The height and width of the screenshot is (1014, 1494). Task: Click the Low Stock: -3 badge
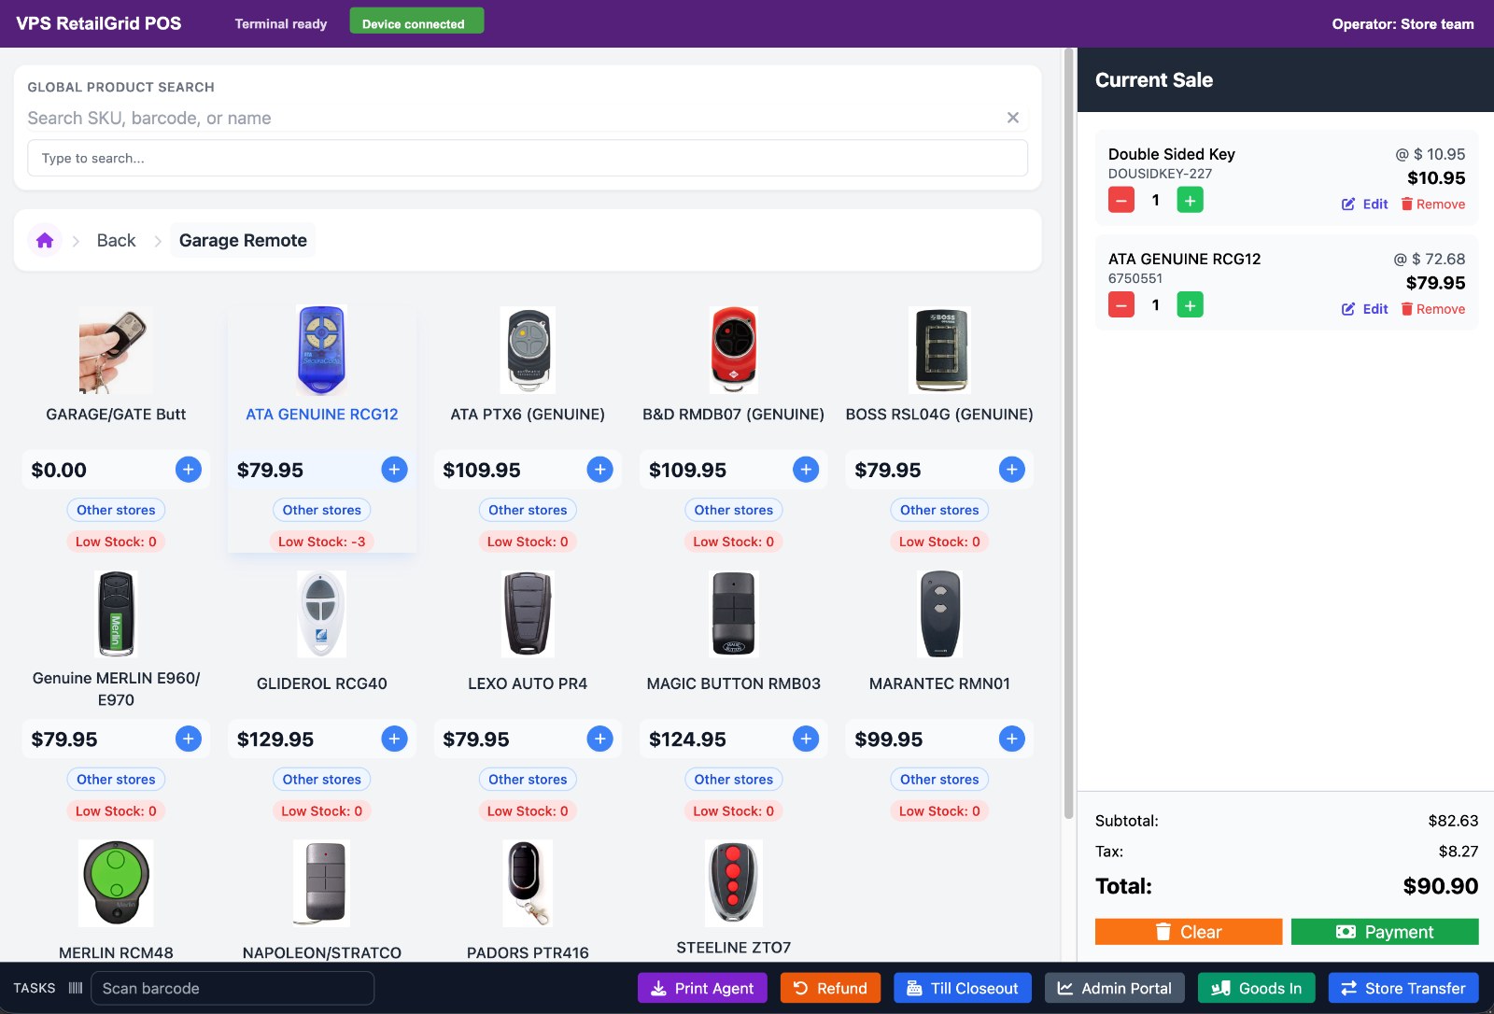pos(322,542)
